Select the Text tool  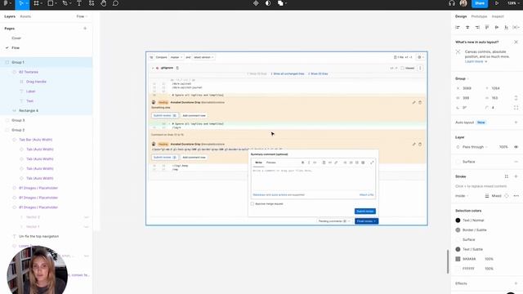(79, 3)
